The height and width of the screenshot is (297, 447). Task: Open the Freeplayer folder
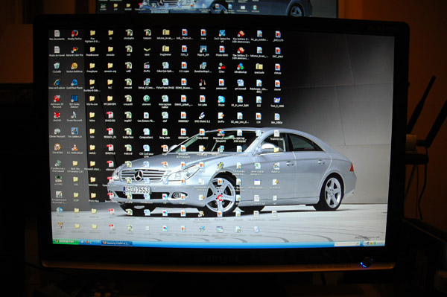tap(92, 67)
